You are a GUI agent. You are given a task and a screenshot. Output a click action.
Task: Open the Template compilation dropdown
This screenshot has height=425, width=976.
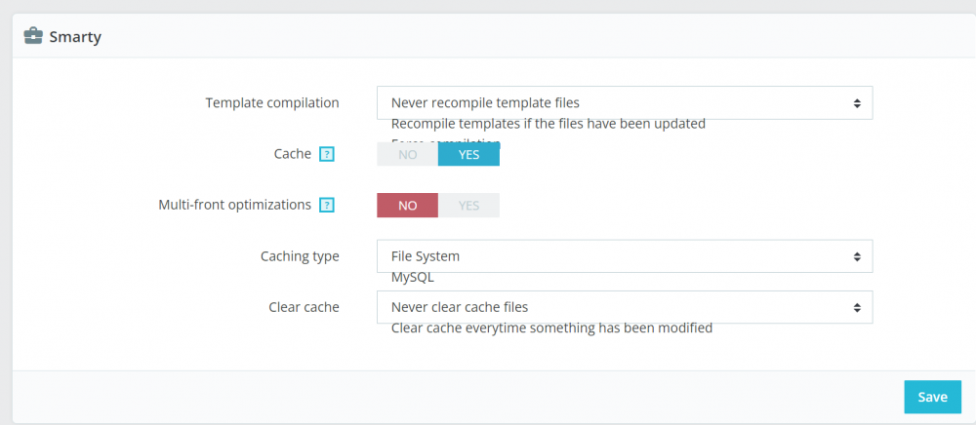pyautogui.click(x=624, y=102)
